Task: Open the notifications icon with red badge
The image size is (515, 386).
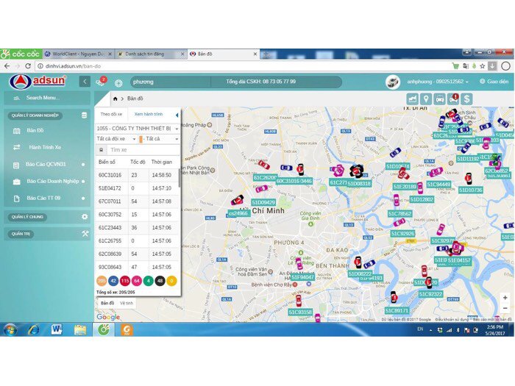Action: click(x=102, y=82)
